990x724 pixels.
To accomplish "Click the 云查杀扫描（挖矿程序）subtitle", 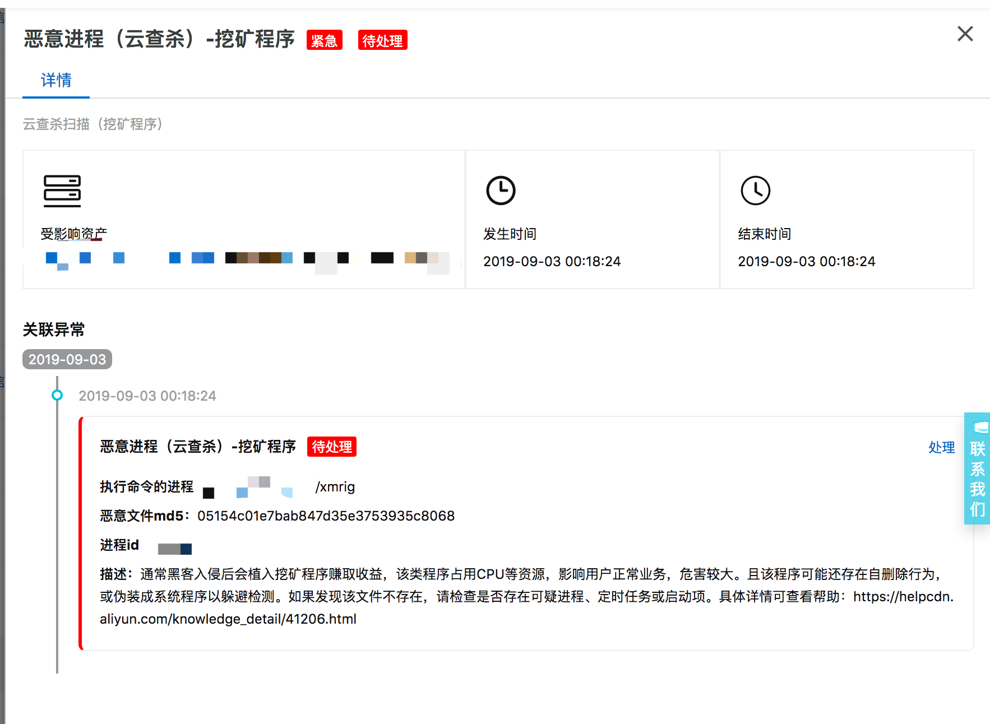I will (92, 124).
